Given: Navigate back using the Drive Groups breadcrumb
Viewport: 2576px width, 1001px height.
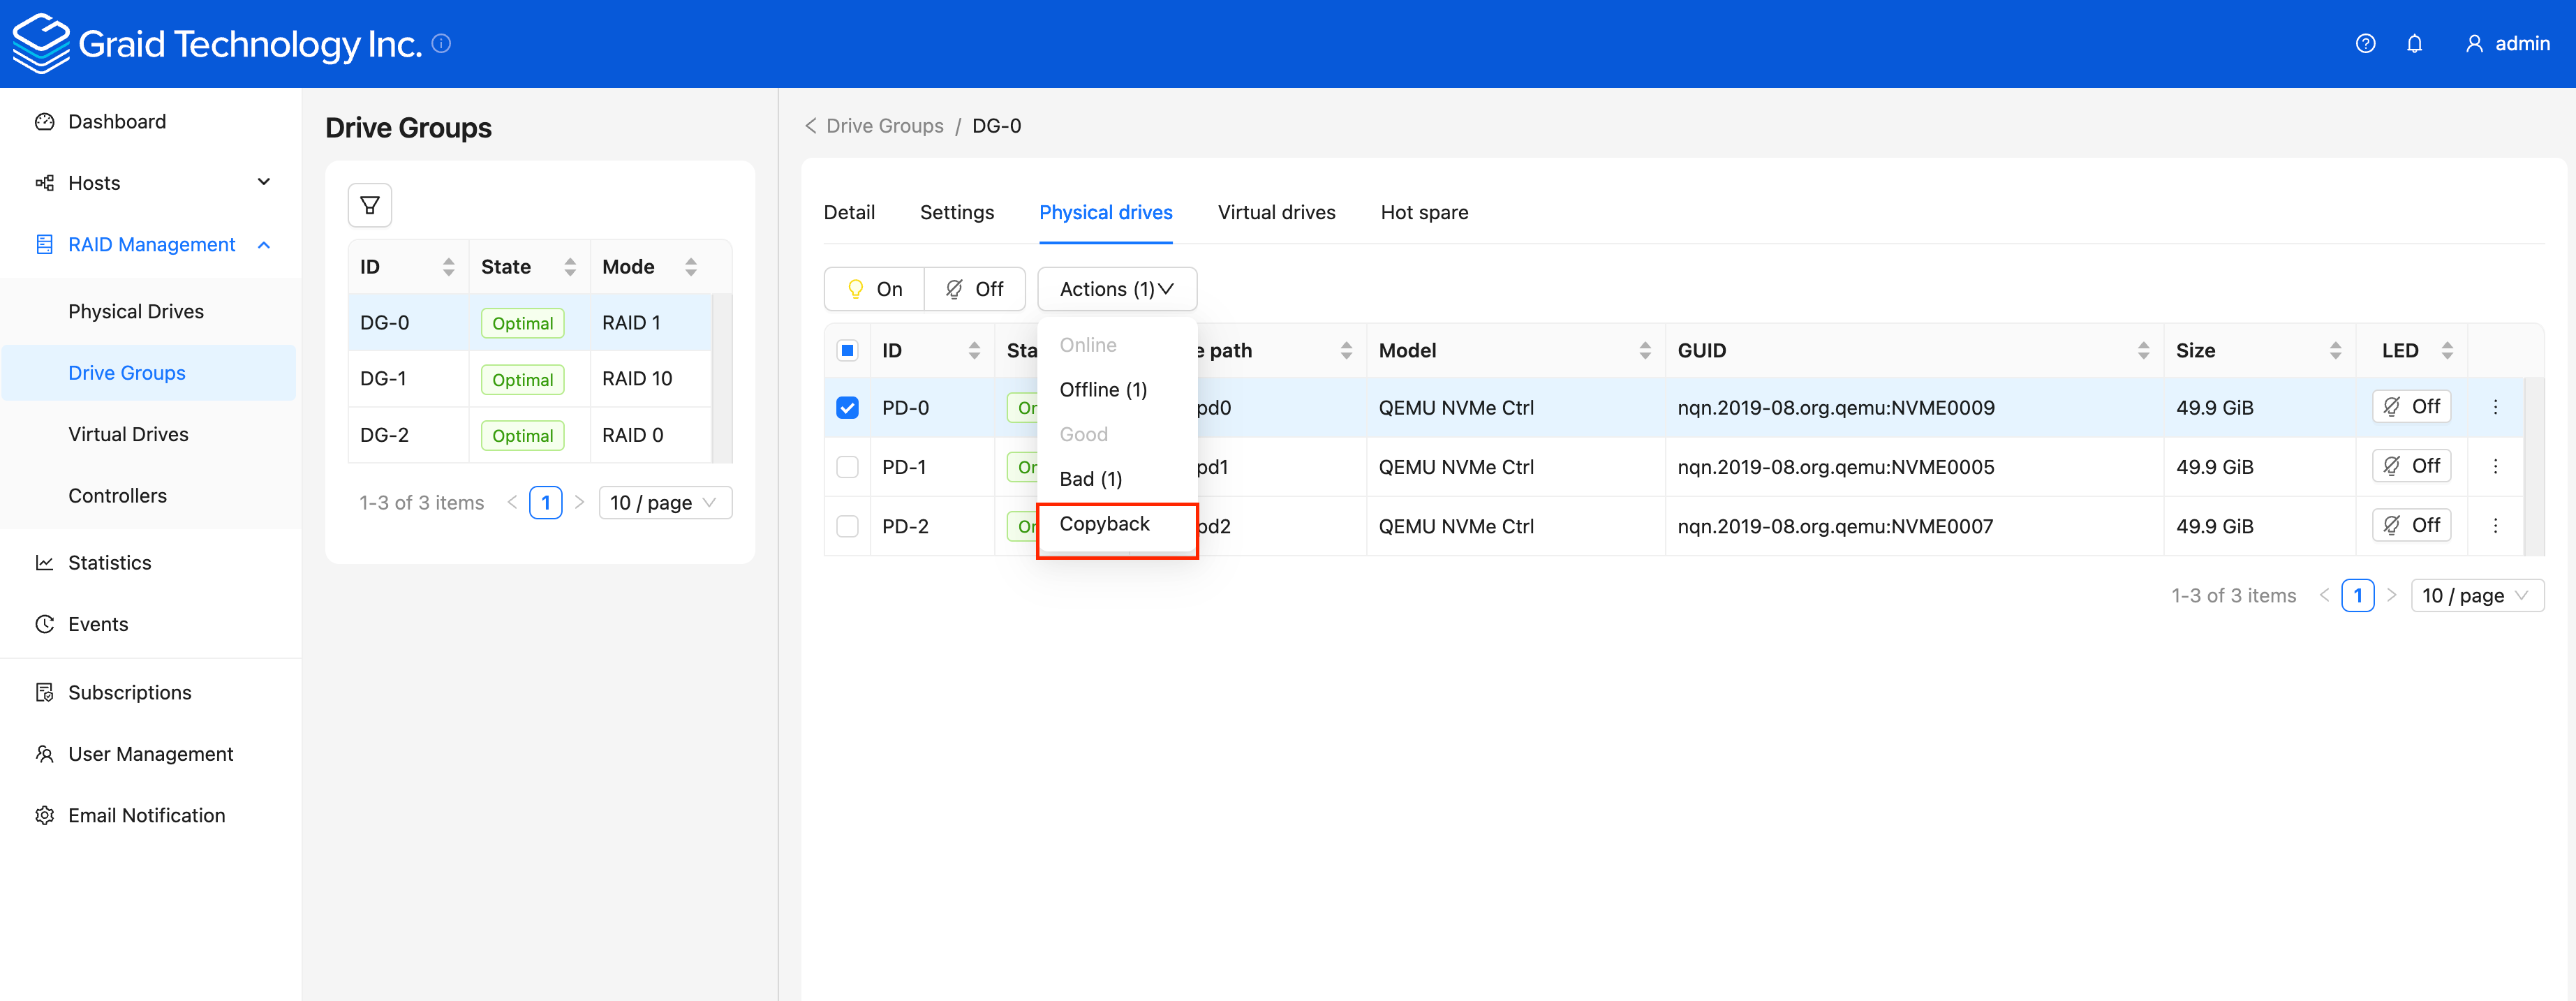Looking at the screenshot, I should (x=885, y=125).
